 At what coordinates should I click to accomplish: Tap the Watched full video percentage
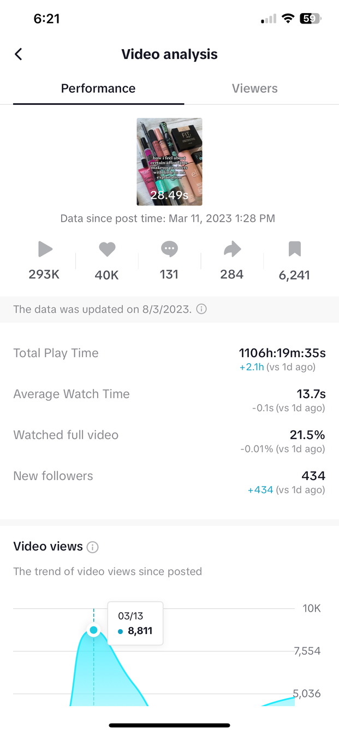[x=307, y=435]
